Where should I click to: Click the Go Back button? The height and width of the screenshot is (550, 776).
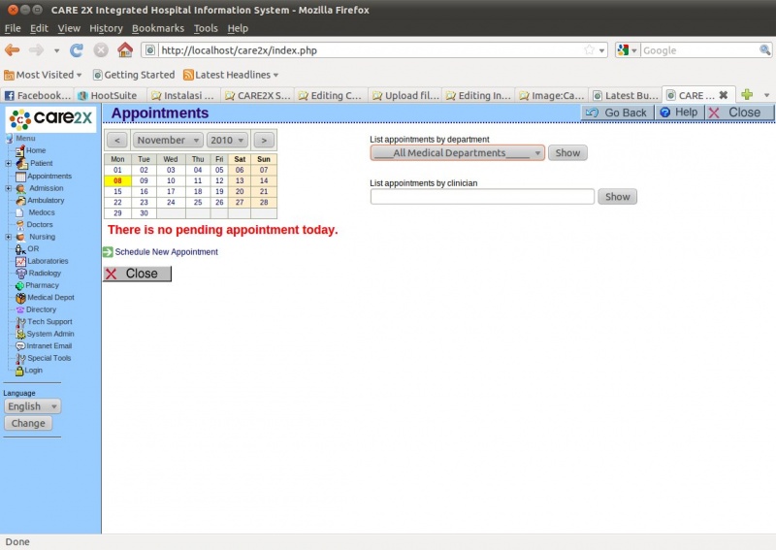click(x=616, y=113)
